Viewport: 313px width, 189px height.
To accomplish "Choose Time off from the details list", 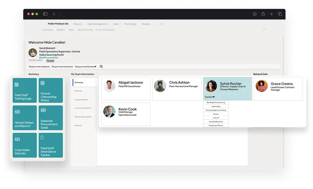I will pyautogui.click(x=216, y=118).
